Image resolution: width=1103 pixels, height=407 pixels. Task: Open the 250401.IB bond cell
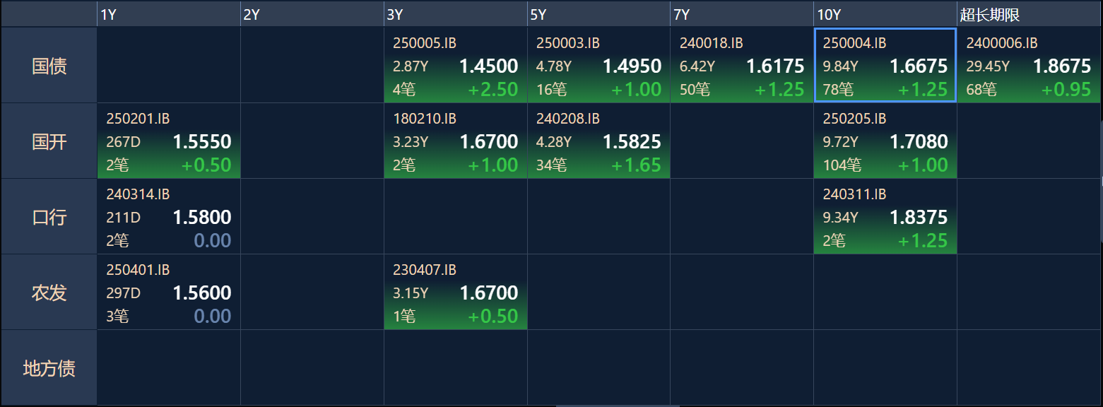pos(168,293)
